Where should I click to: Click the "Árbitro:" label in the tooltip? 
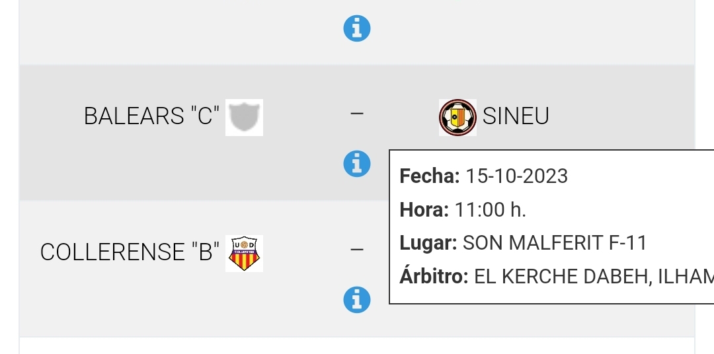tap(434, 277)
